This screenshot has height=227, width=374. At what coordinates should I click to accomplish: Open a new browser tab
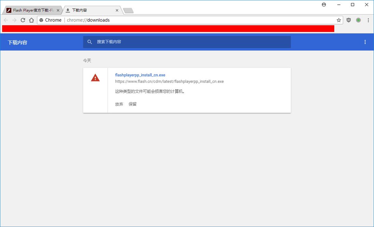(128, 10)
